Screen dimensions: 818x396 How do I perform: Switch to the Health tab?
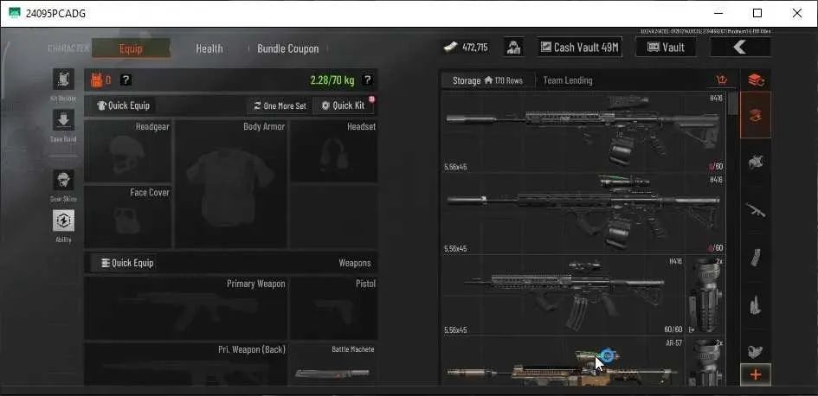(x=209, y=48)
